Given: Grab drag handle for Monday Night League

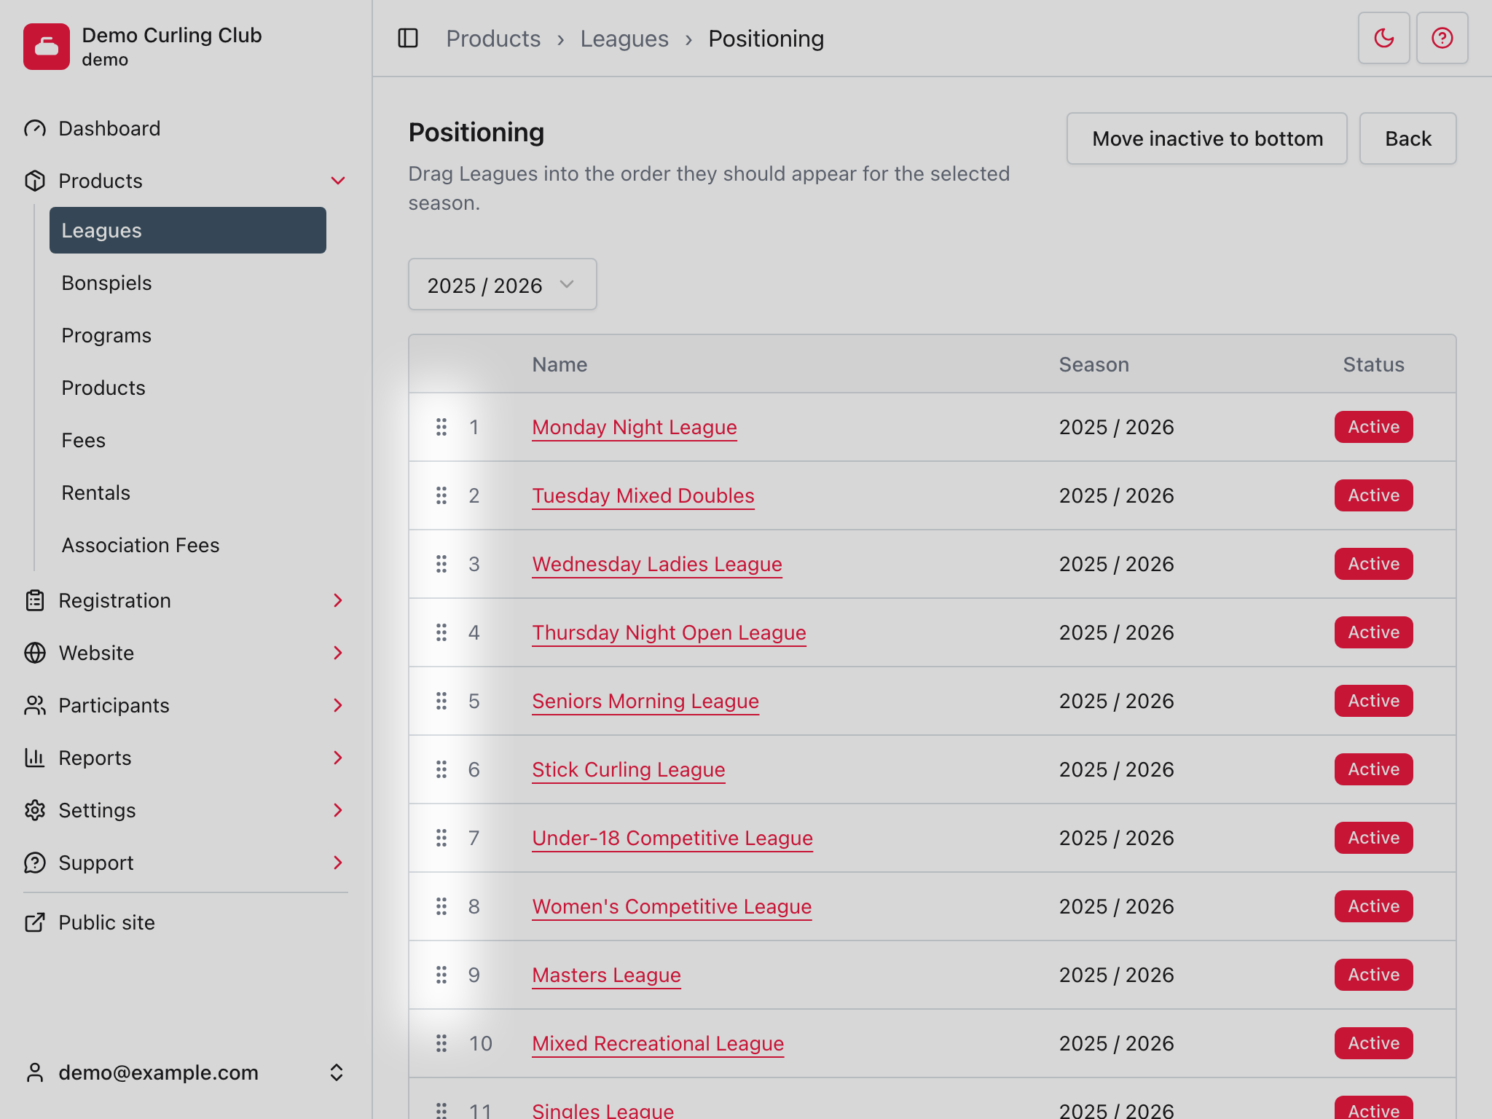Looking at the screenshot, I should (441, 427).
